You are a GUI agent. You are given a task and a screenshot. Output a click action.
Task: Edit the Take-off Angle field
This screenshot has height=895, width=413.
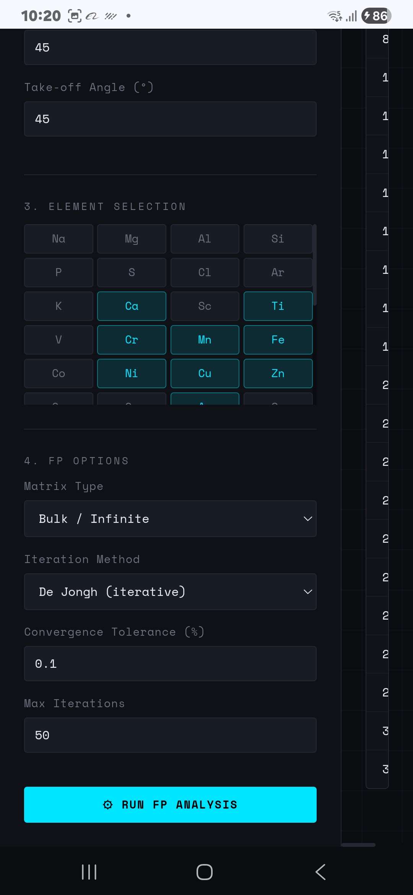click(x=170, y=119)
